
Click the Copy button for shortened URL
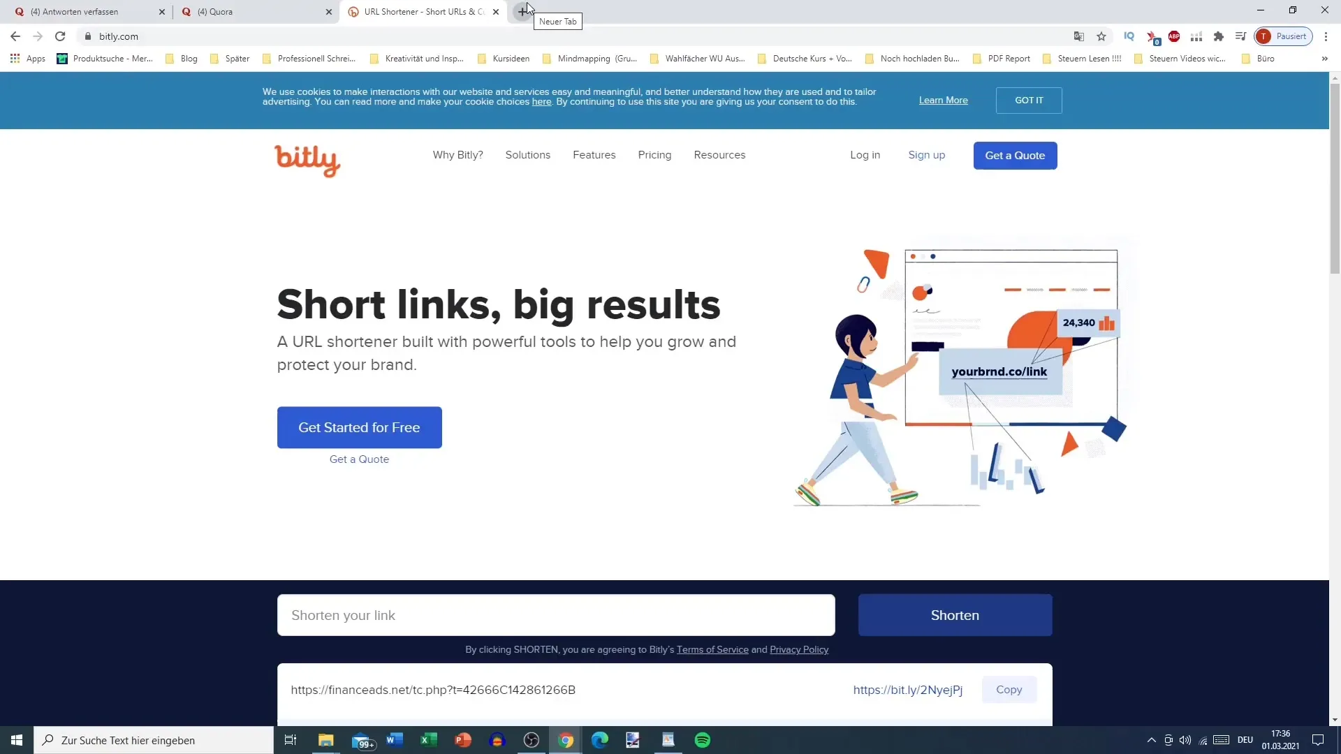point(1009,690)
